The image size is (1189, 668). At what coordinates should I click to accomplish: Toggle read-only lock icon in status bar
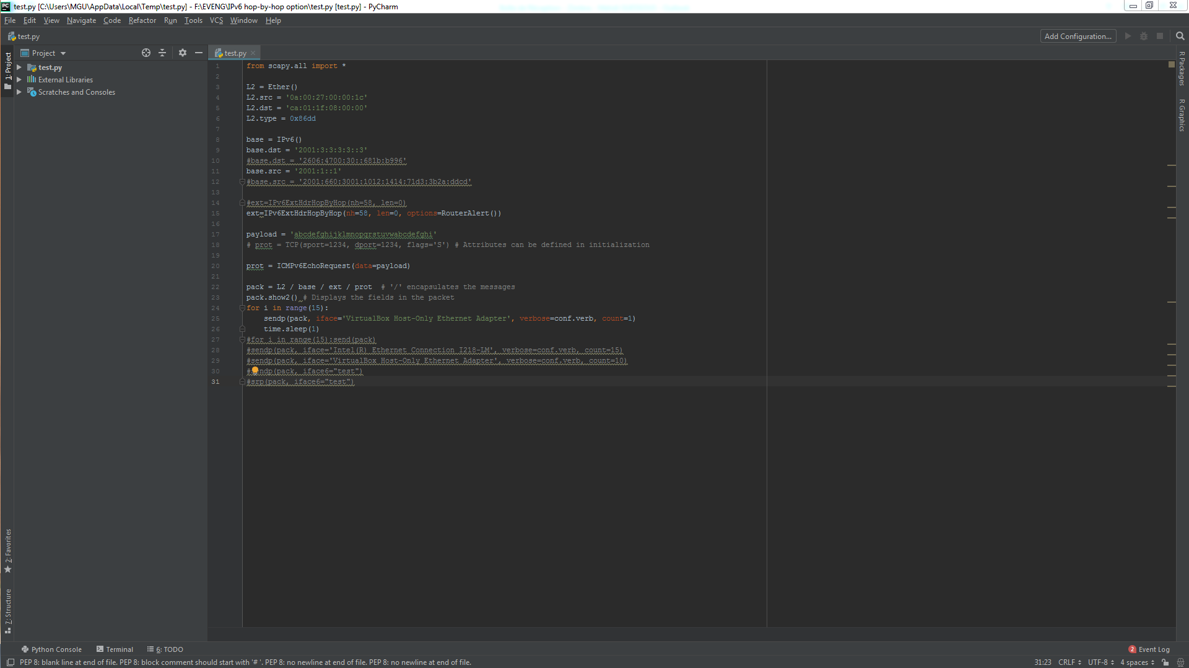pos(1165,662)
